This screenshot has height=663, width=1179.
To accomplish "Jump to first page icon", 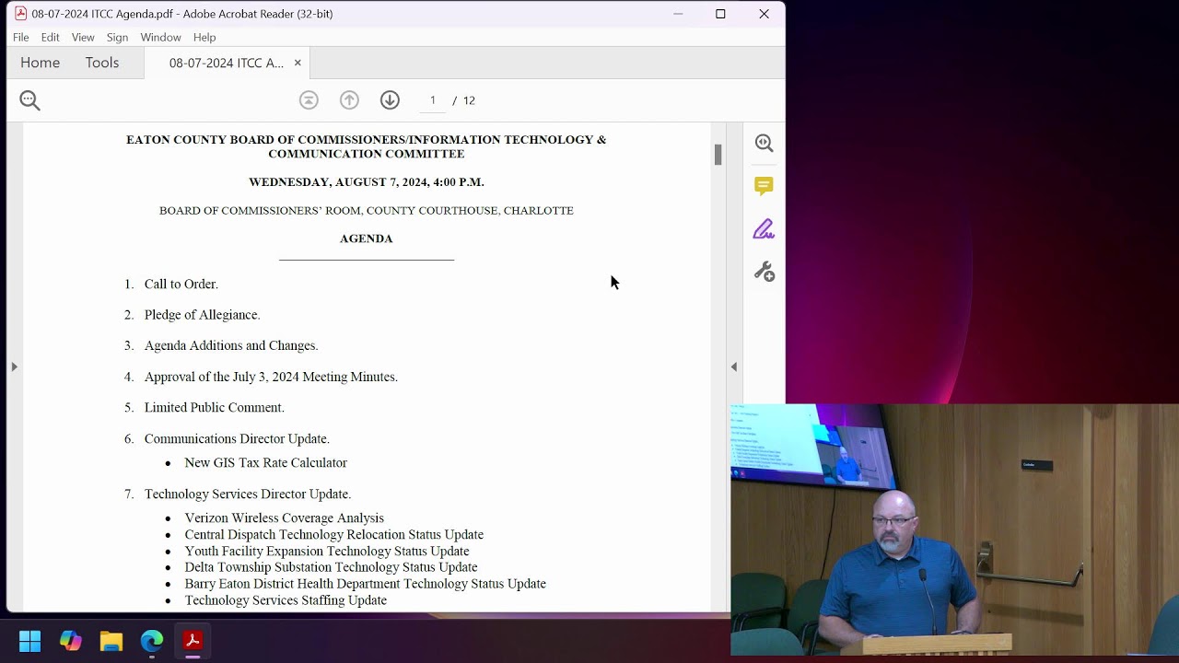I will tap(309, 100).
